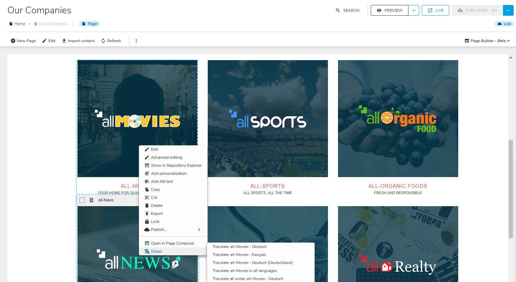Click the PUBLISHED - EN status button
This screenshot has height=282, width=516.
pos(477,10)
